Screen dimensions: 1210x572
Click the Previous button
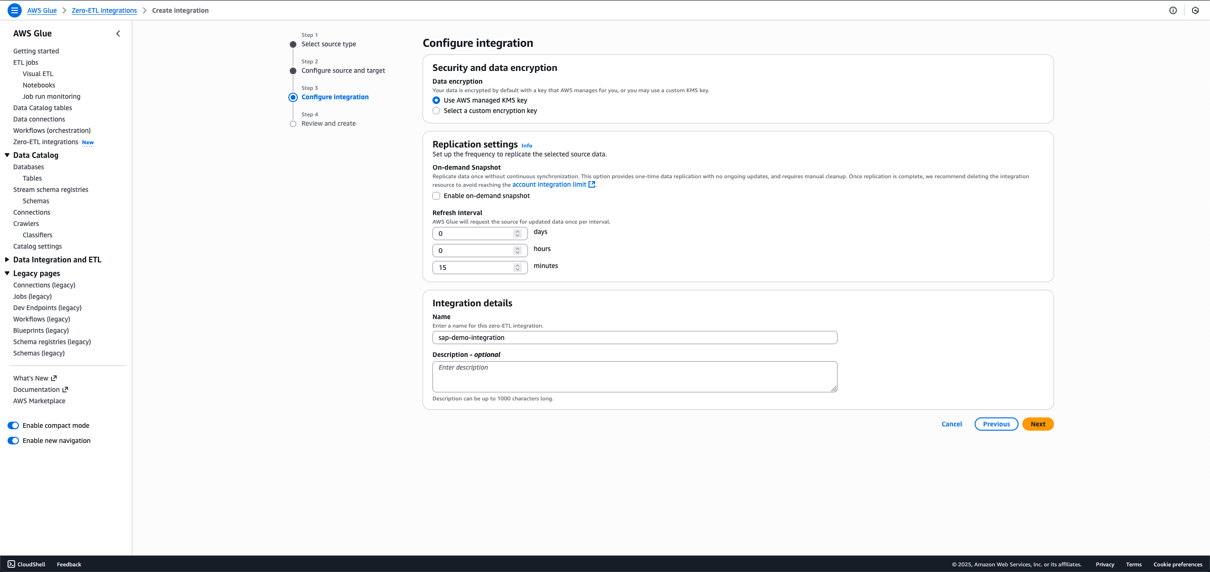click(x=996, y=424)
